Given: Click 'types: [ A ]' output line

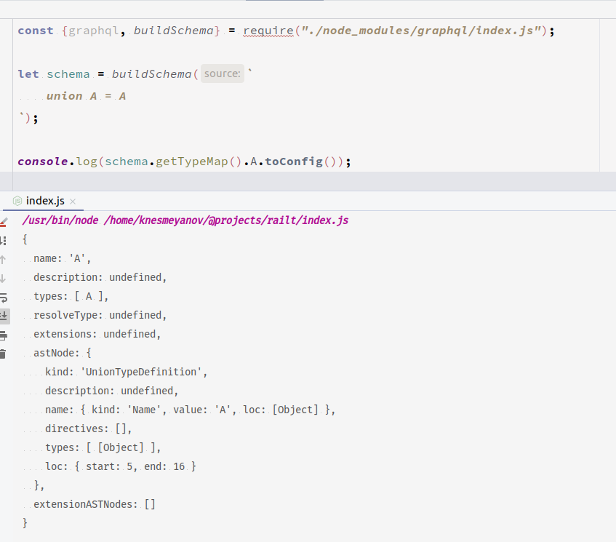Looking at the screenshot, I should click(71, 296).
